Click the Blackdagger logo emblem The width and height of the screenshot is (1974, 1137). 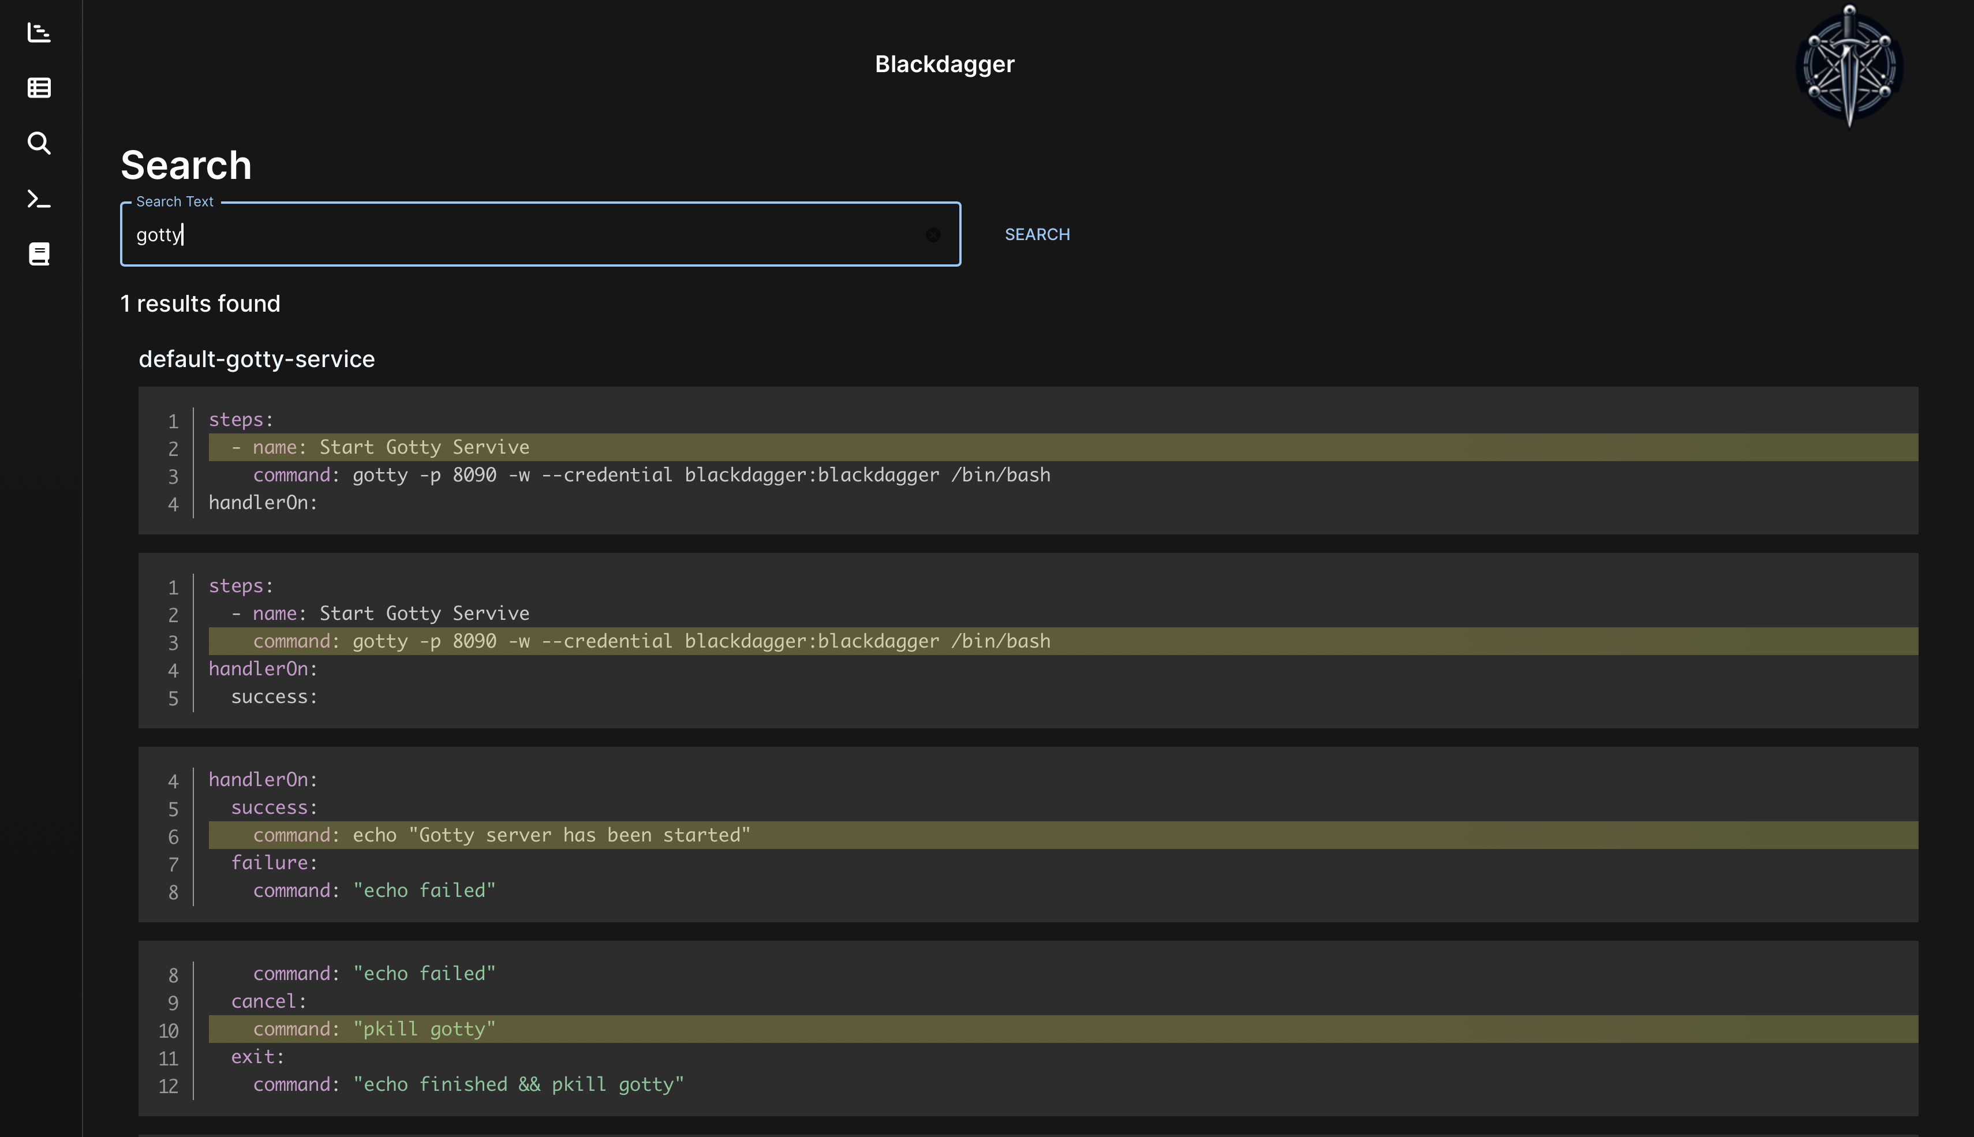tap(1849, 66)
